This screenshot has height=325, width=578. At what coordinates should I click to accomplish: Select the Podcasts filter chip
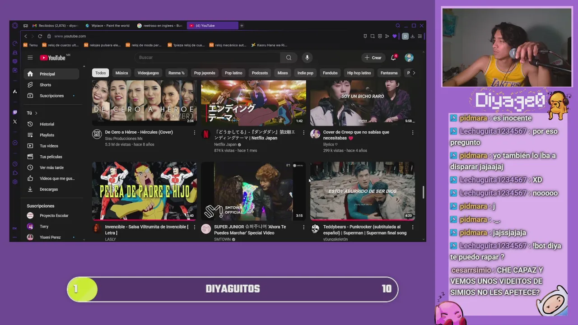tap(260, 73)
